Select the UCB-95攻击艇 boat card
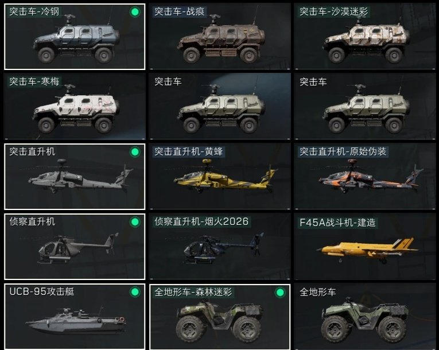Image resolution: width=439 pixels, height=350 pixels. 75,317
